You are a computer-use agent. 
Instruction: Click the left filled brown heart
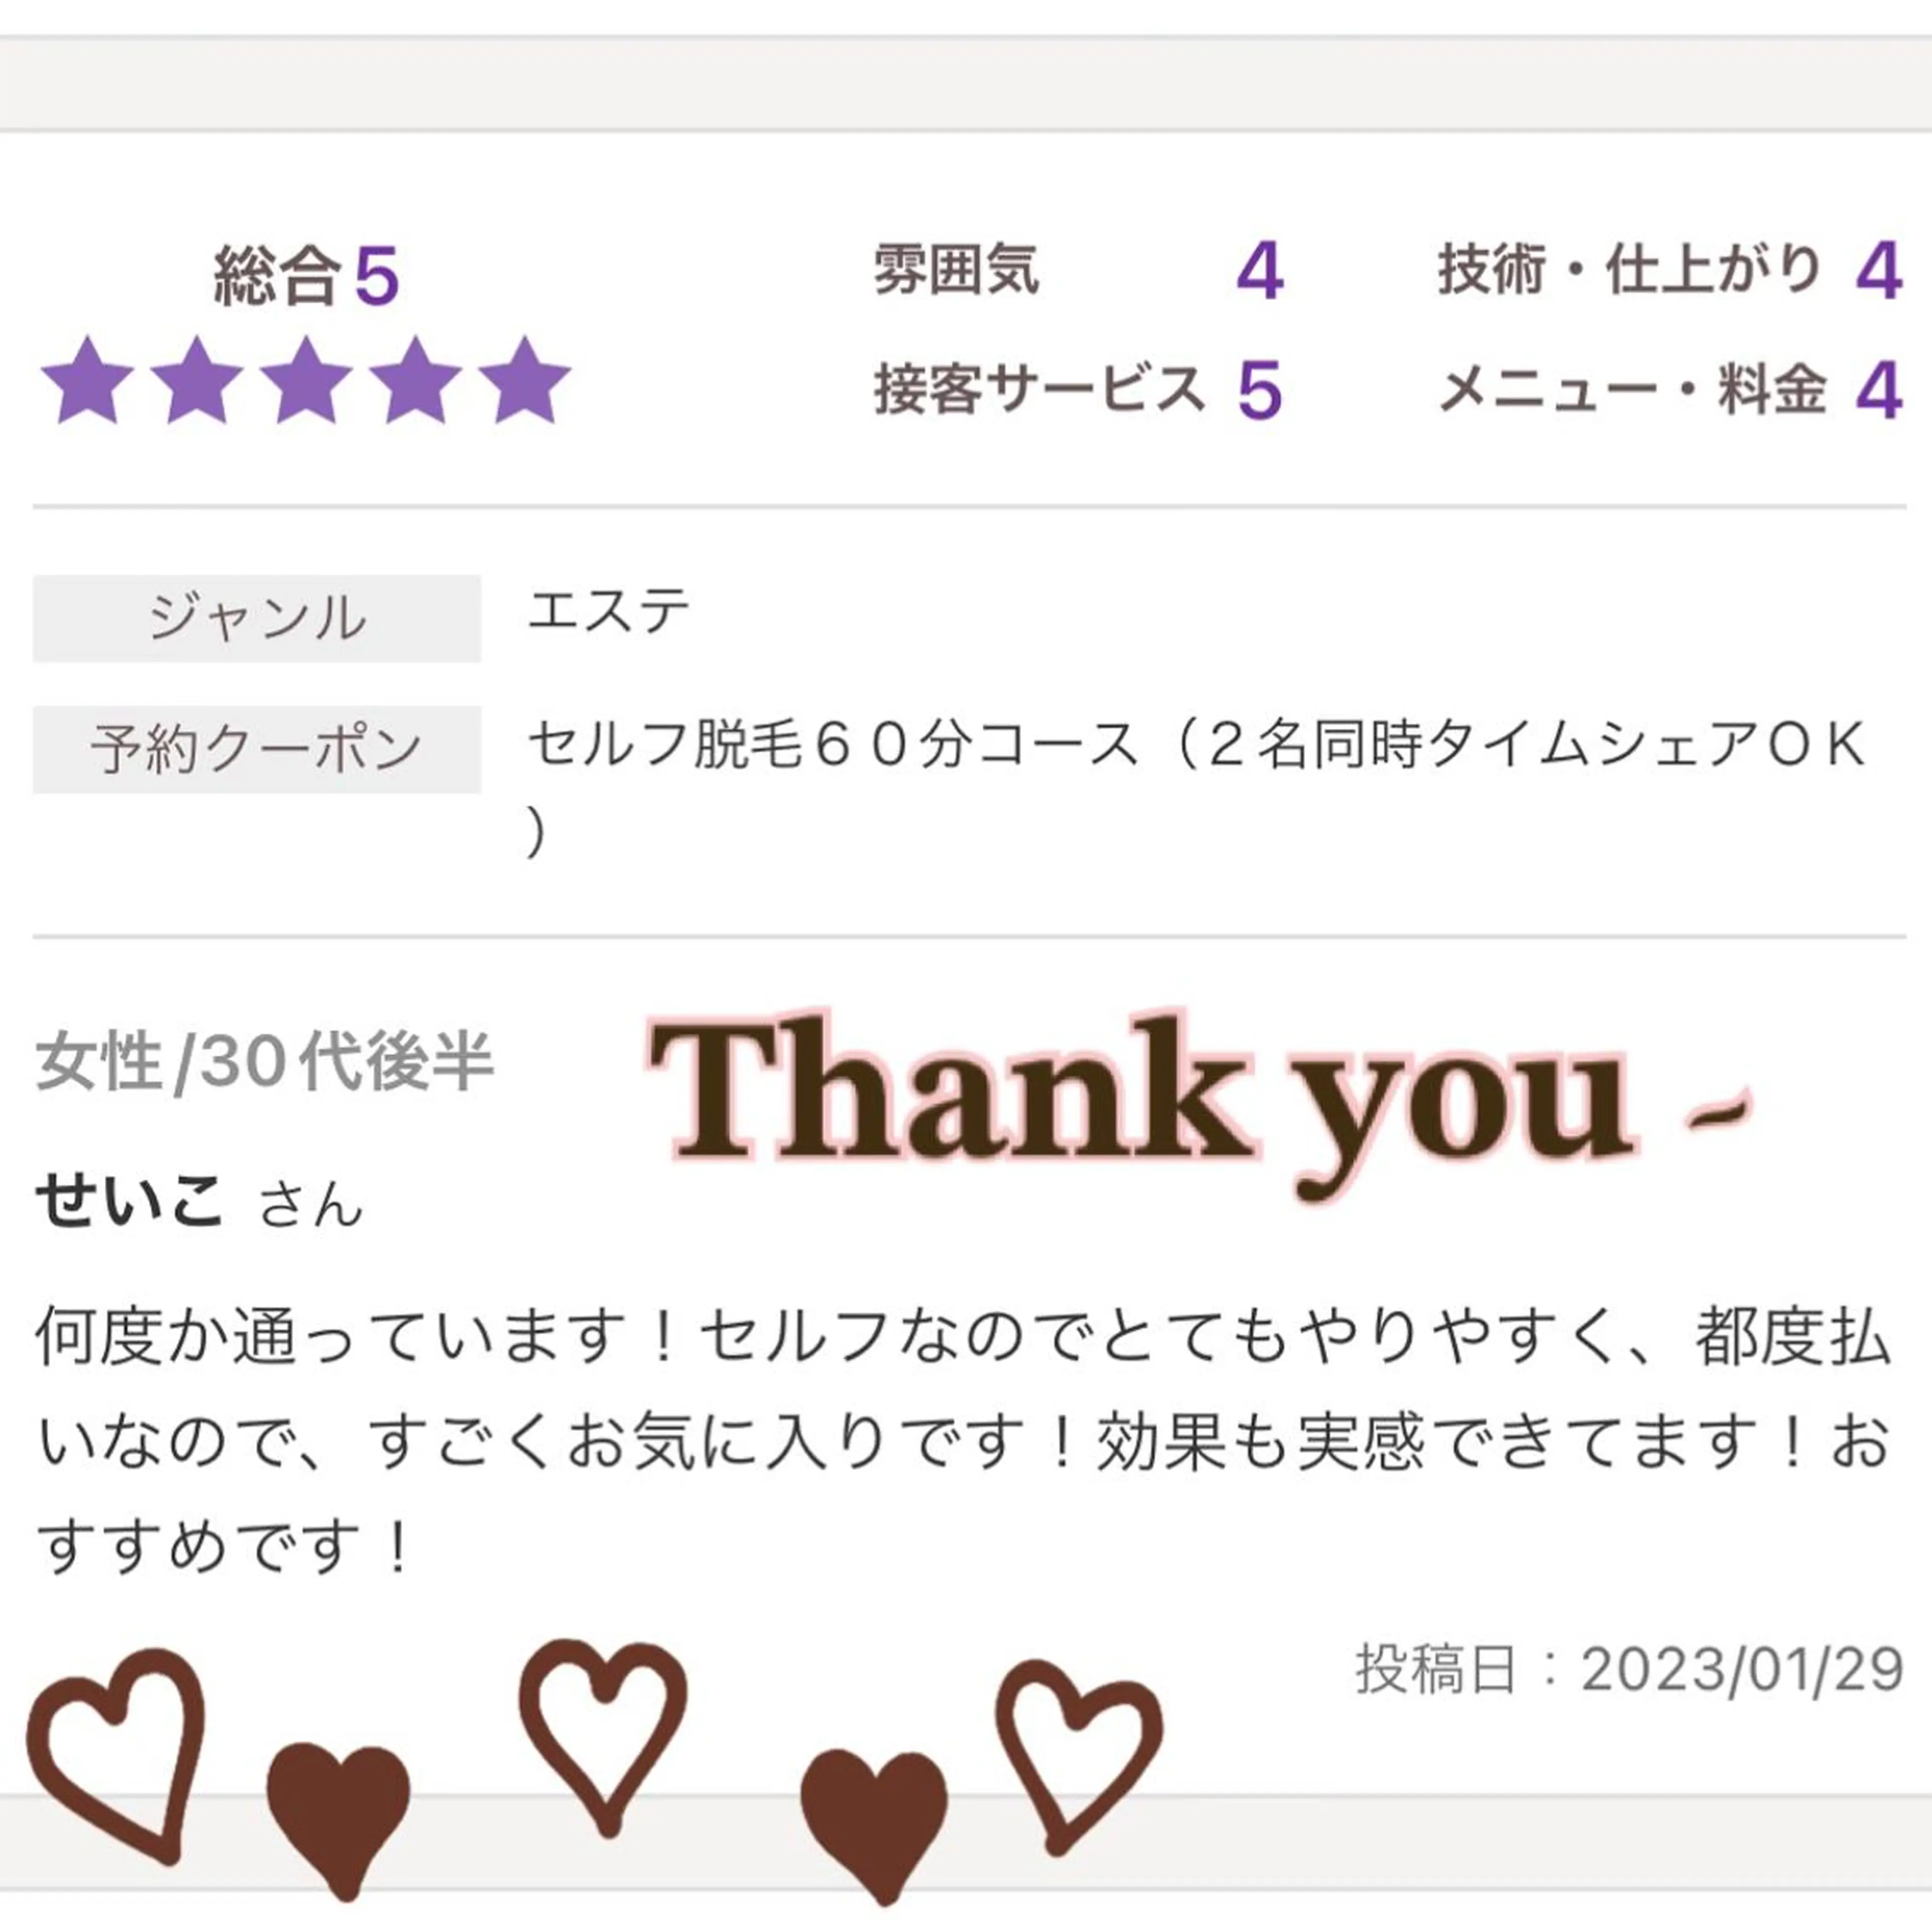[338, 1812]
